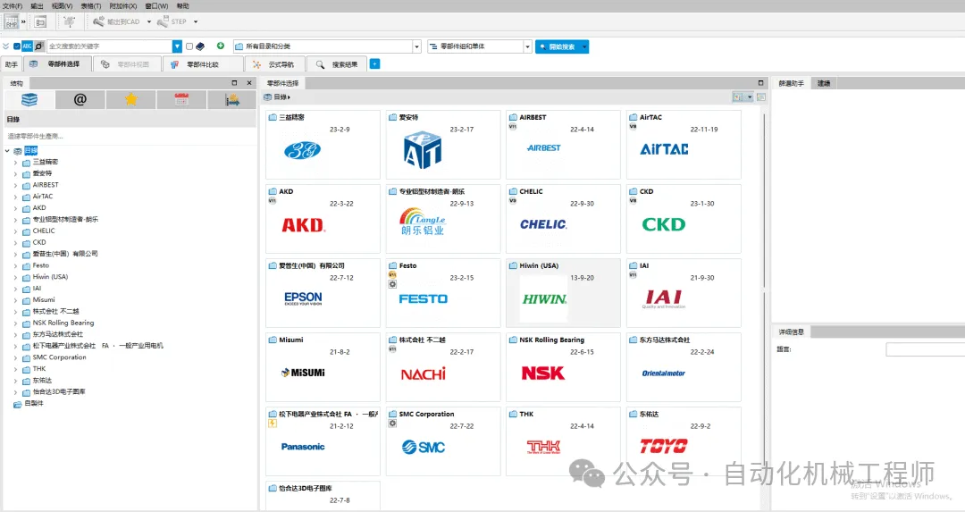This screenshot has height=512, width=965.
Task: Select the calendar history icon tab
Action: tap(180, 100)
